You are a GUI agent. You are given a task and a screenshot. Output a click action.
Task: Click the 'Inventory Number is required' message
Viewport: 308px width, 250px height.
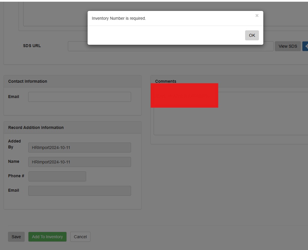119,18
